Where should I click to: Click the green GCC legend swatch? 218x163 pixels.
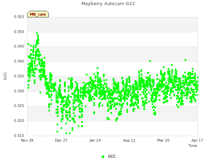(x=103, y=157)
